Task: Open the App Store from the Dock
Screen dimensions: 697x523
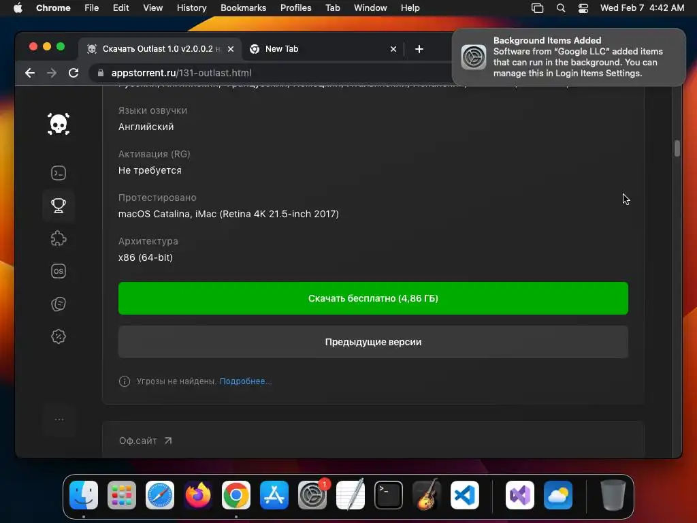Action: [x=274, y=495]
